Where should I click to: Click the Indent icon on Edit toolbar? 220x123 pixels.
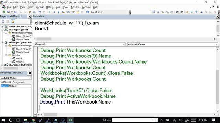click(177, 12)
